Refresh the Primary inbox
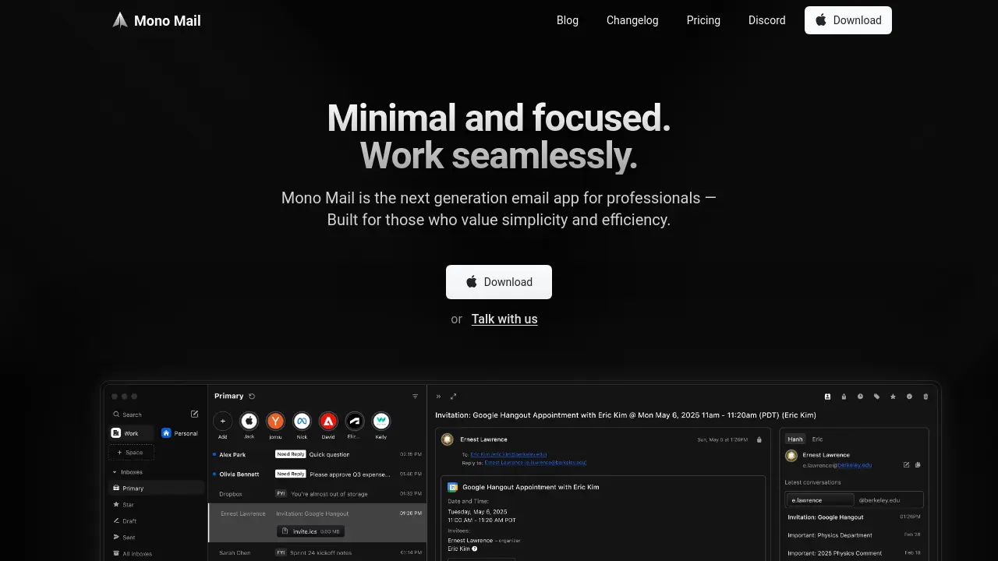Screen dimensions: 998x561 252,397
